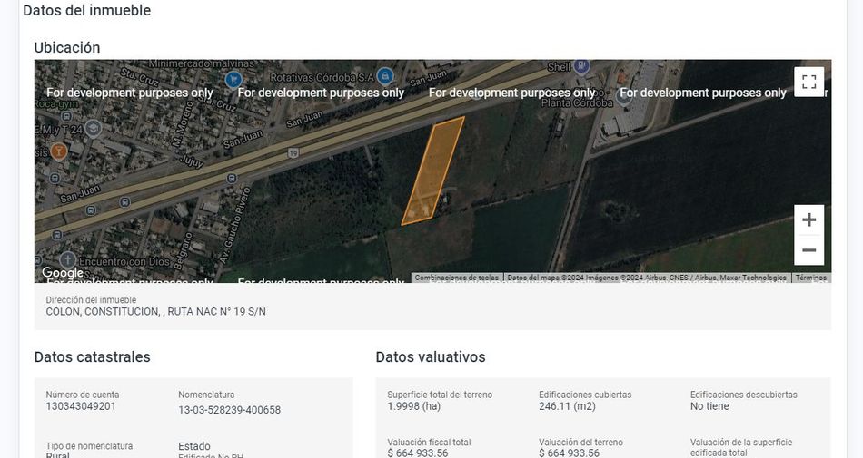Viewport: 863px width, 458px height.
Task: Click the map data attribution text
Action: tap(647, 278)
